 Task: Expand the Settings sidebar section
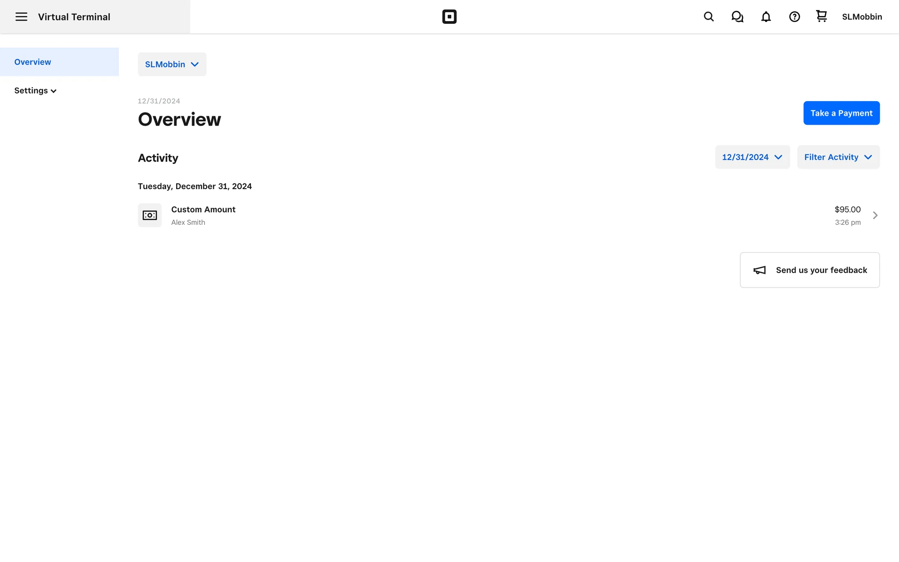(35, 90)
